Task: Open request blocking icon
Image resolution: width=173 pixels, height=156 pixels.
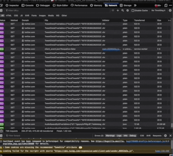Action: click(128, 10)
